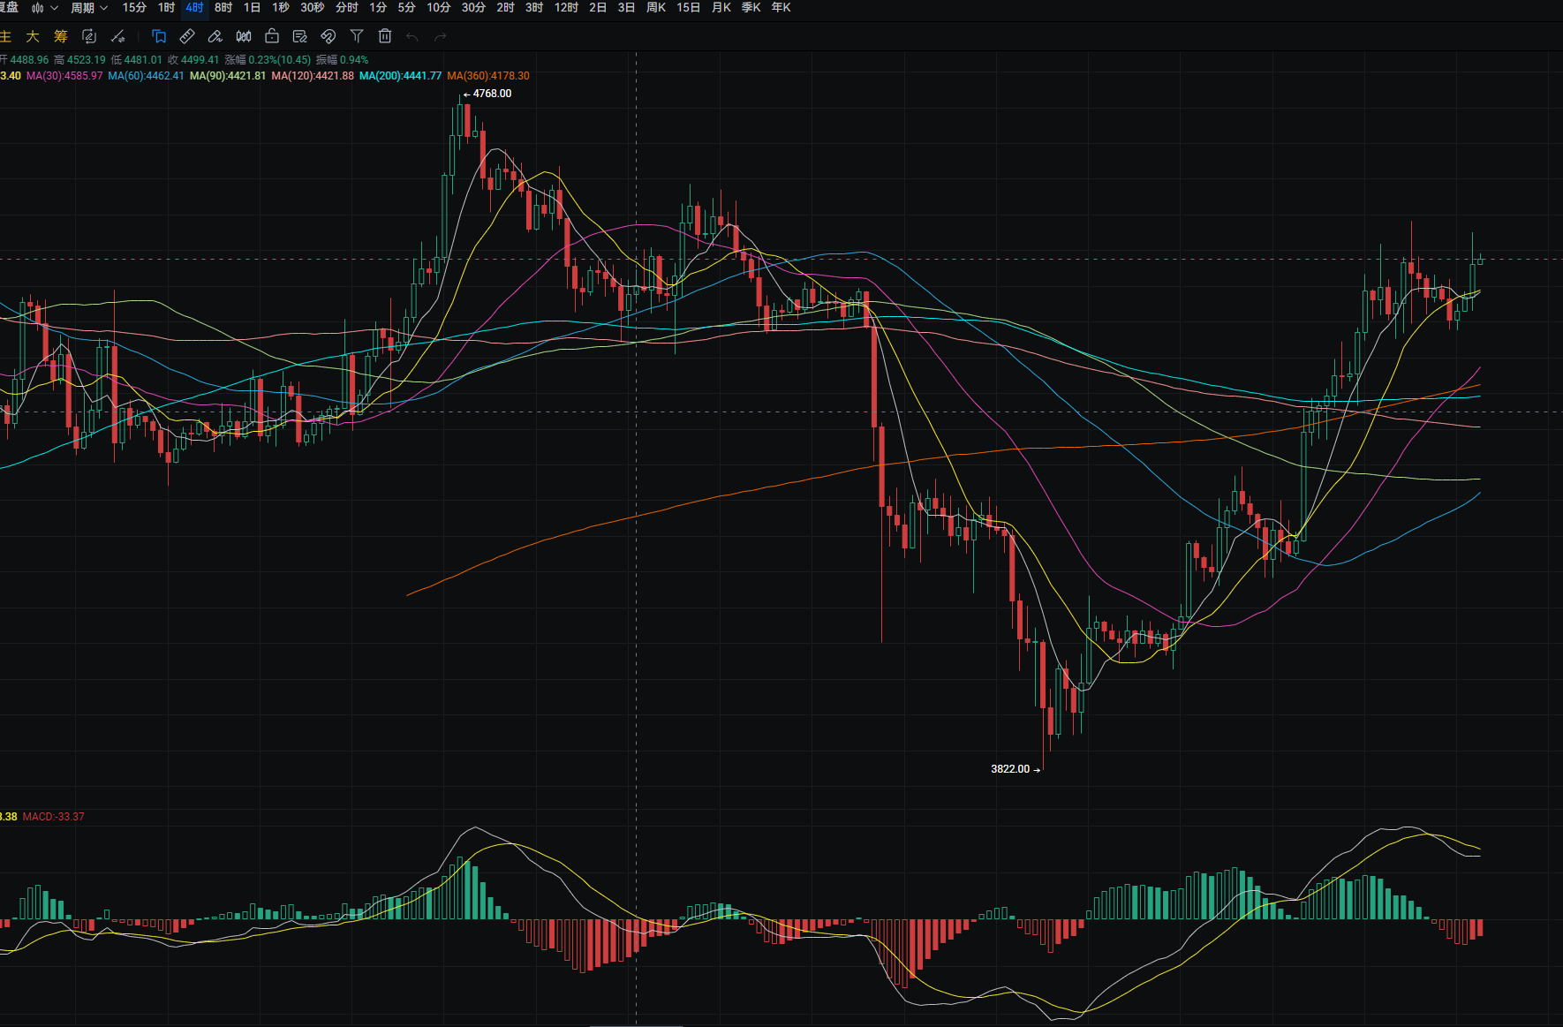Image resolution: width=1563 pixels, height=1027 pixels.
Task: Select the ruler measurement tool
Action: (x=187, y=36)
